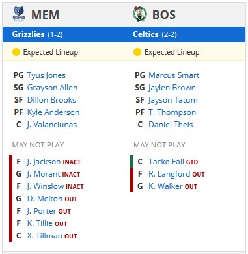Select the Celtics (2-2) team name
The image size is (248, 254).
pyautogui.click(x=155, y=34)
